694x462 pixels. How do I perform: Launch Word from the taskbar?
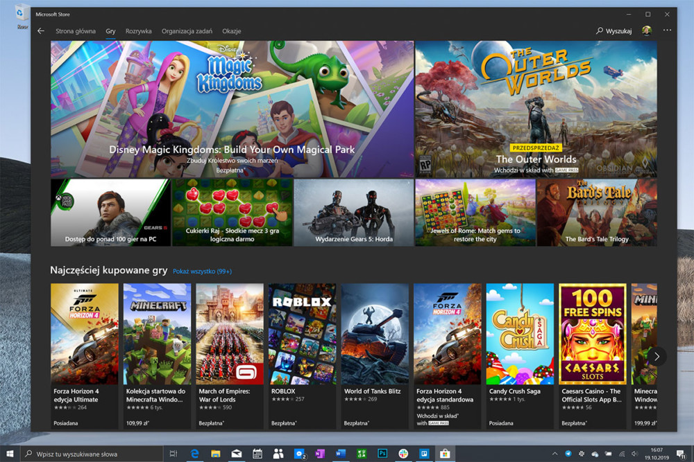[341, 454]
